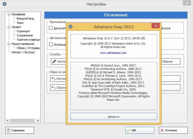Open the Язык settings page

click(20, 23)
